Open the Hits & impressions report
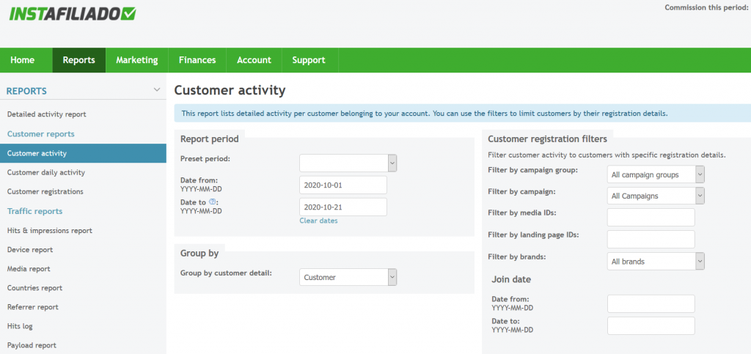 pyautogui.click(x=50, y=231)
